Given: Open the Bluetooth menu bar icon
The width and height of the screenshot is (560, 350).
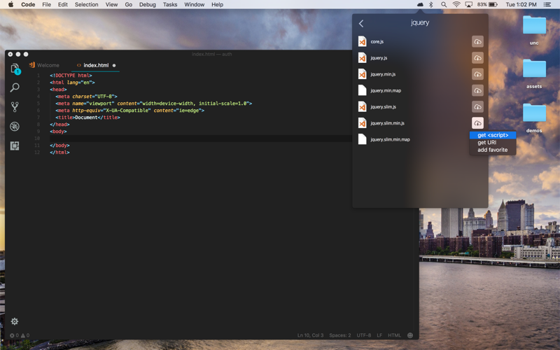Looking at the screenshot, I should coord(431,5).
